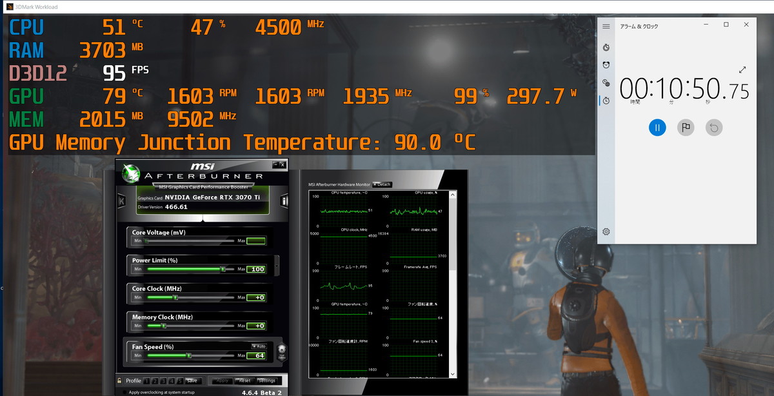Click the hardware monitor vertical scrollbar thumb
This screenshot has width=774, height=396.
tap(453, 233)
